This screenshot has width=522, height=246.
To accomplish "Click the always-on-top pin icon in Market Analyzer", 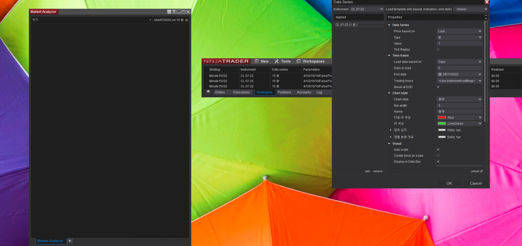I will 174,12.
